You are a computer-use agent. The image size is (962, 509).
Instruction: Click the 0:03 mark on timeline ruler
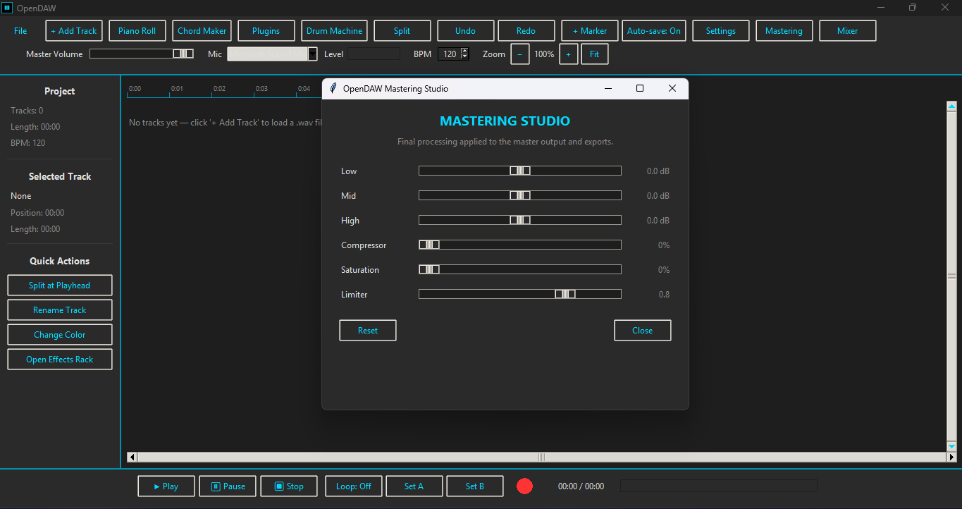tap(261, 89)
